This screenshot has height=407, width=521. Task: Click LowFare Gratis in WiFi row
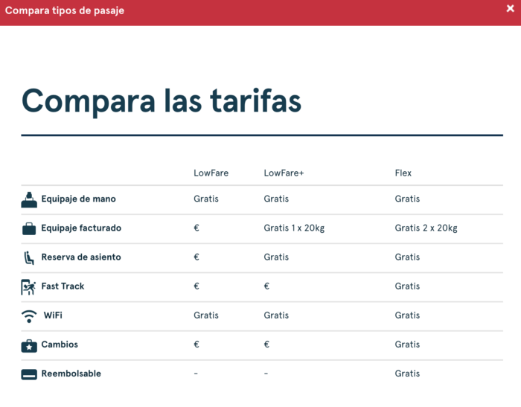tap(206, 315)
